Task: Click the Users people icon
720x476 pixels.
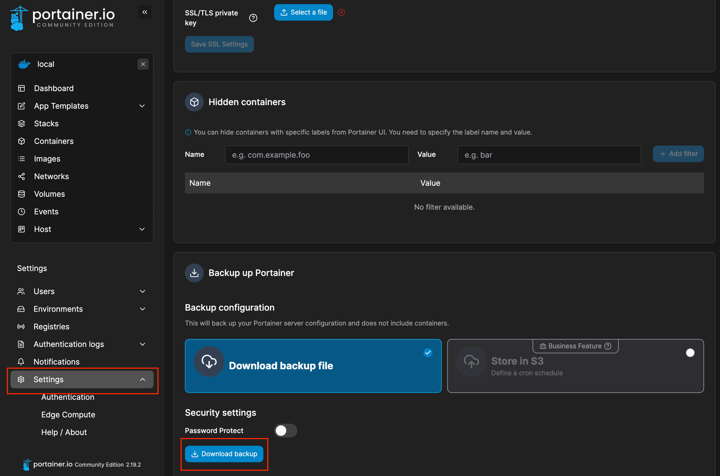Action: [21, 291]
